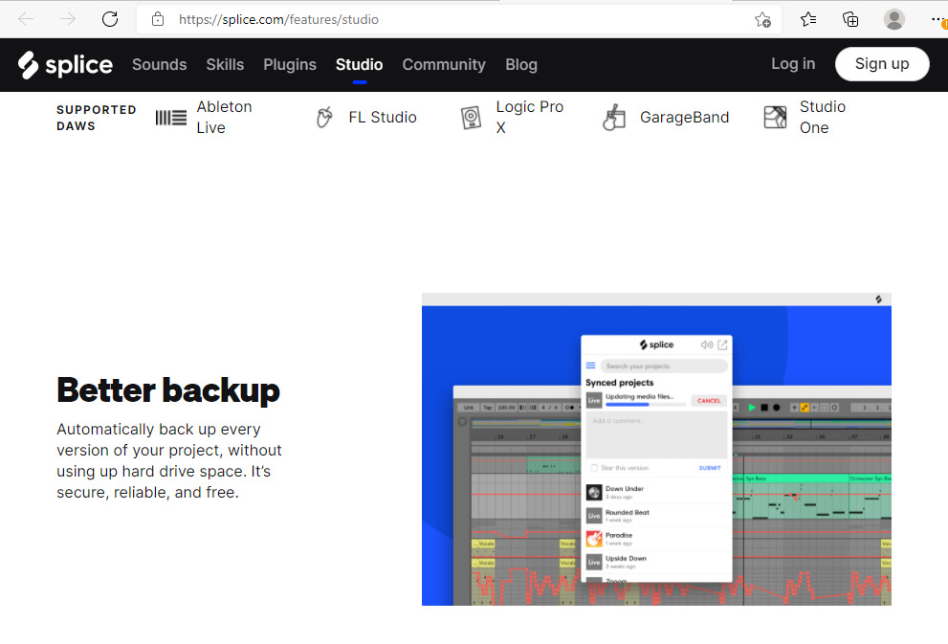This screenshot has height=644, width=948.
Task: Click the "Search your projects" field in the mockup
Action: [664, 366]
